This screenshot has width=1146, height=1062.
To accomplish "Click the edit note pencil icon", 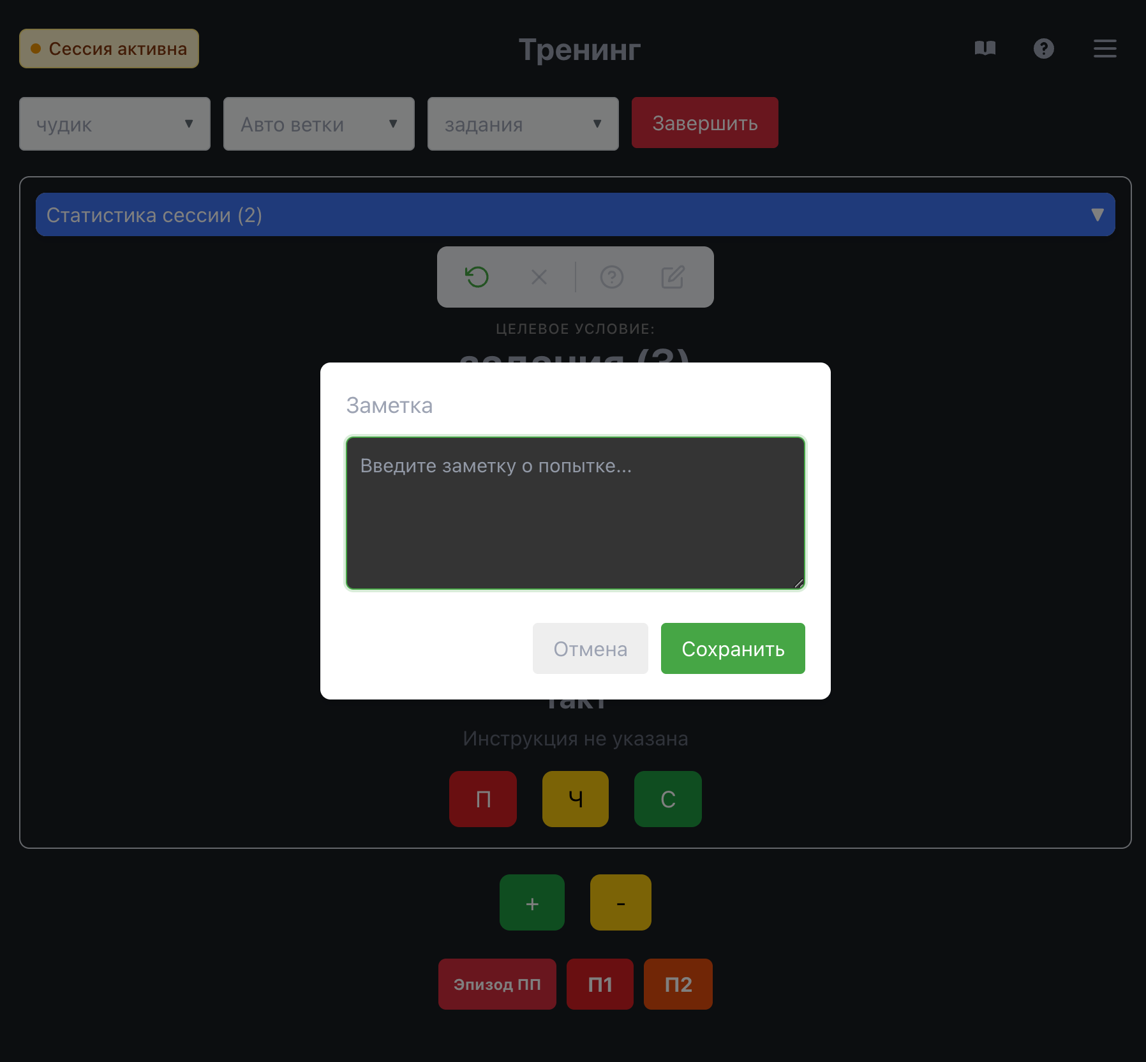I will (673, 277).
